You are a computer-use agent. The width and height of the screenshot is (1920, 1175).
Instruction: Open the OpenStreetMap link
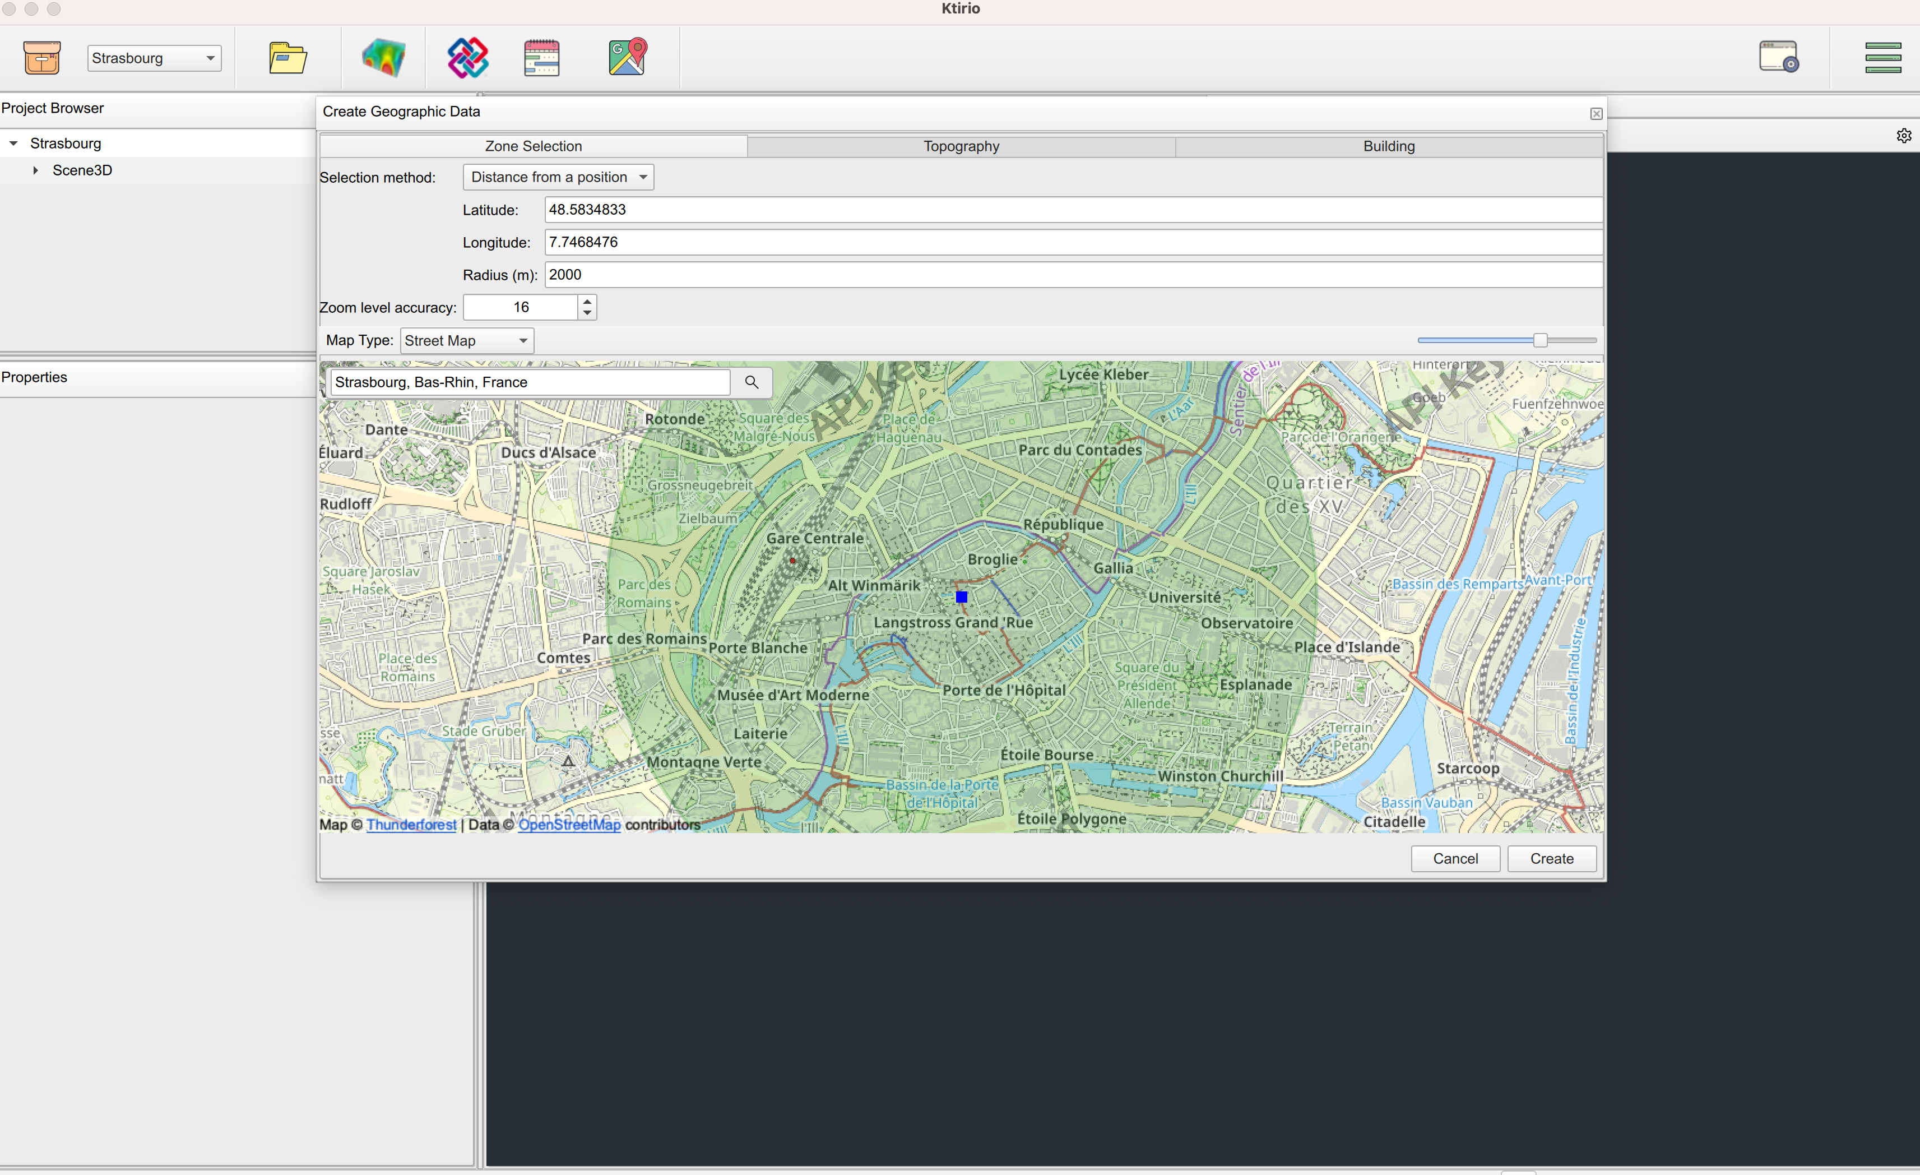tap(569, 824)
